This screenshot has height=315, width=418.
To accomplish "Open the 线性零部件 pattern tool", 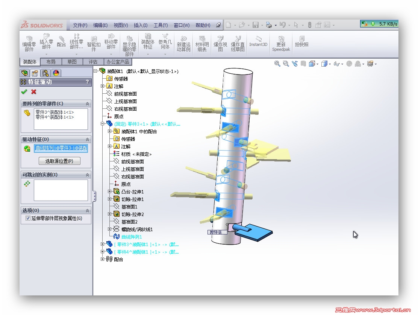I will point(77,41).
